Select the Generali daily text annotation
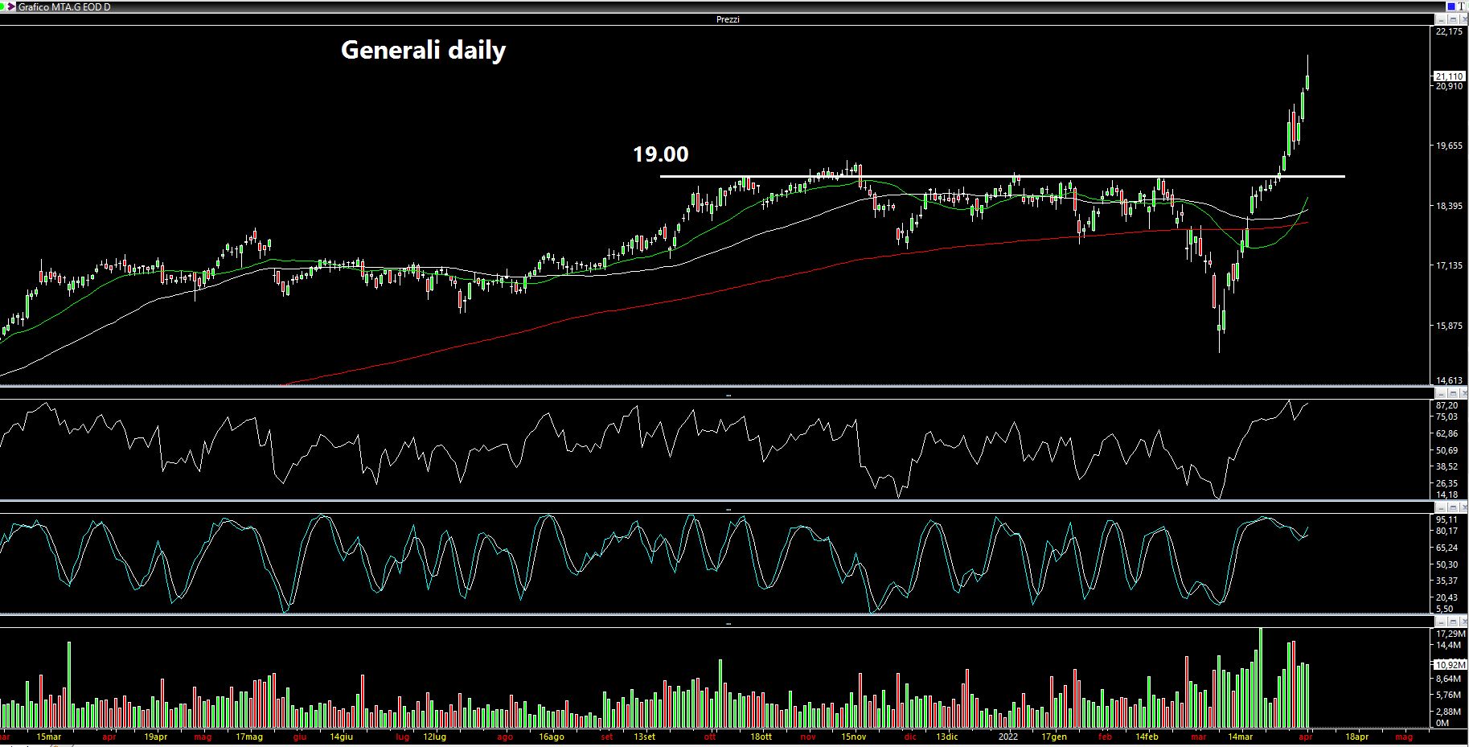Screen dimensions: 1469x747 423,51
